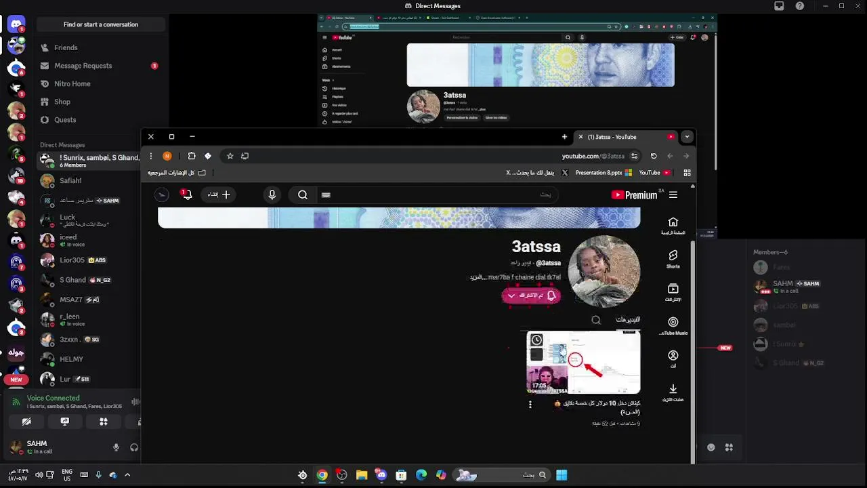
Task: Toggle Discord camera on or off
Action: (26, 422)
